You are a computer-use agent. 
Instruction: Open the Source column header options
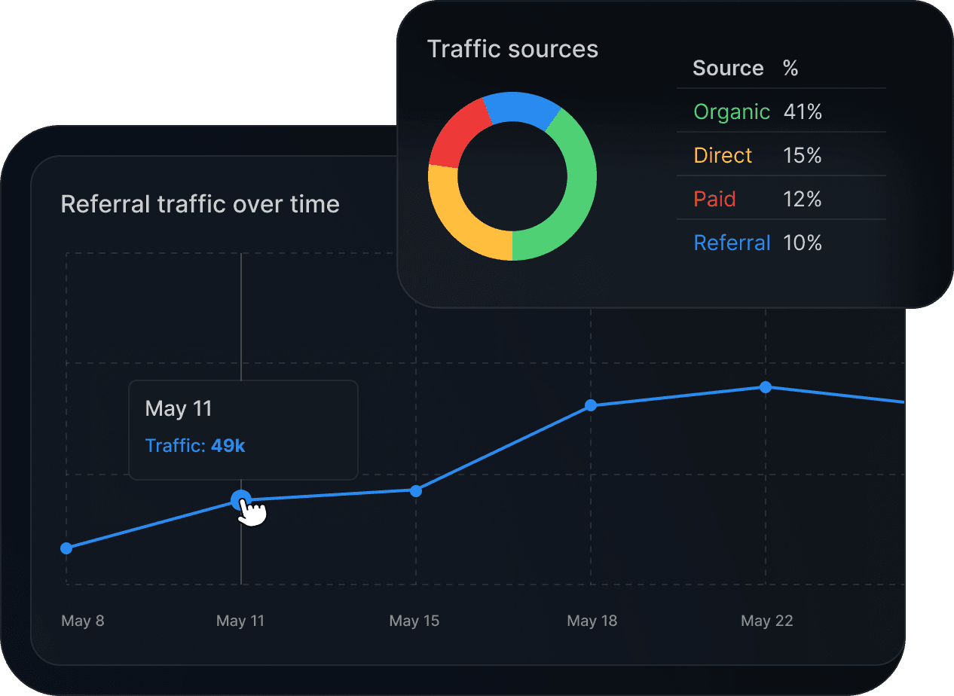pos(728,68)
